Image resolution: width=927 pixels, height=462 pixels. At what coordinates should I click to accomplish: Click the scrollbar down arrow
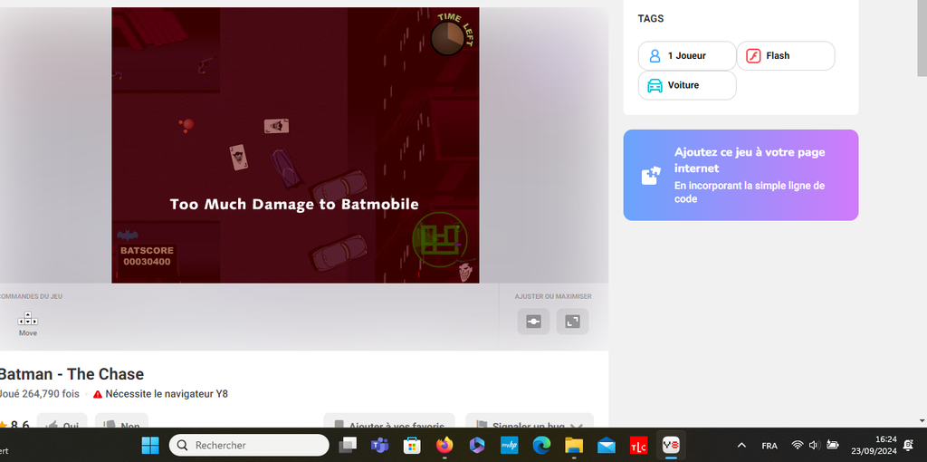tap(922, 421)
